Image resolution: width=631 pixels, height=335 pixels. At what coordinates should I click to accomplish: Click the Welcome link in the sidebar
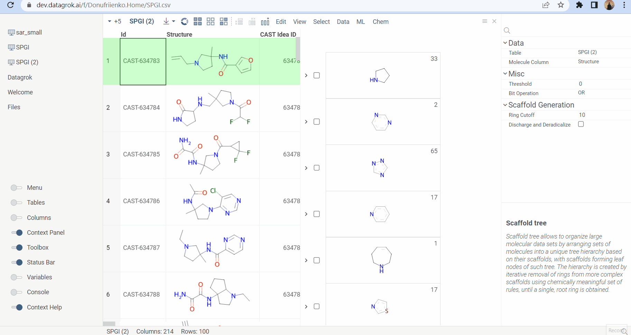point(20,92)
